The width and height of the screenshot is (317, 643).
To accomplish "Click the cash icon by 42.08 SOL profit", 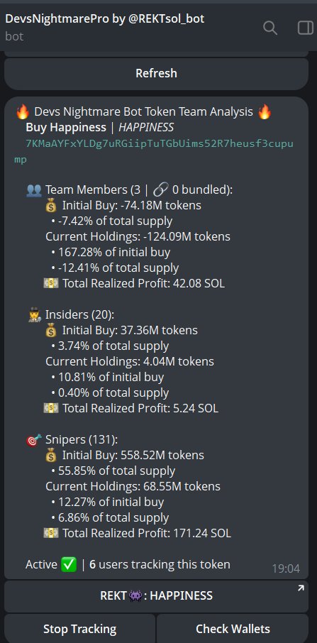I will click(51, 283).
